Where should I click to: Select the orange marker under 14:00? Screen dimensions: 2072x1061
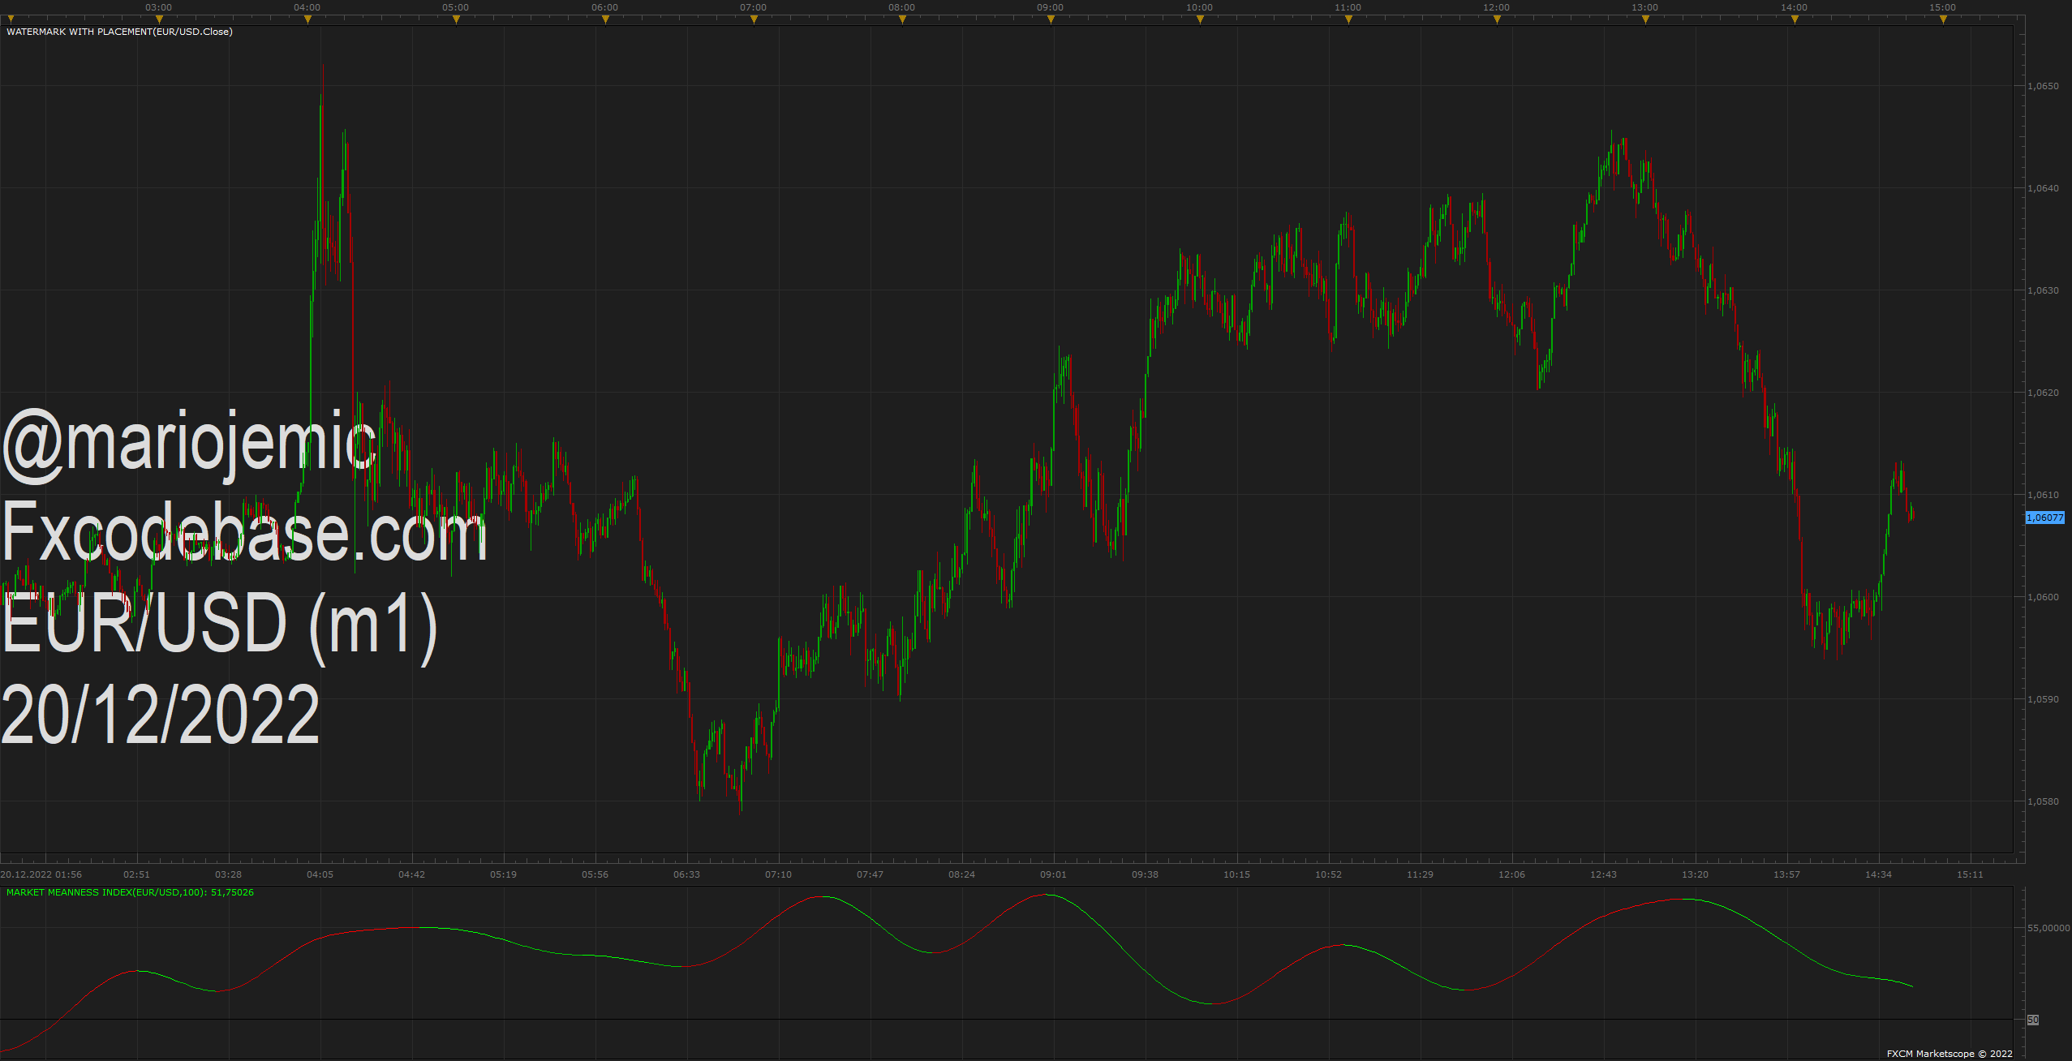(x=1795, y=19)
